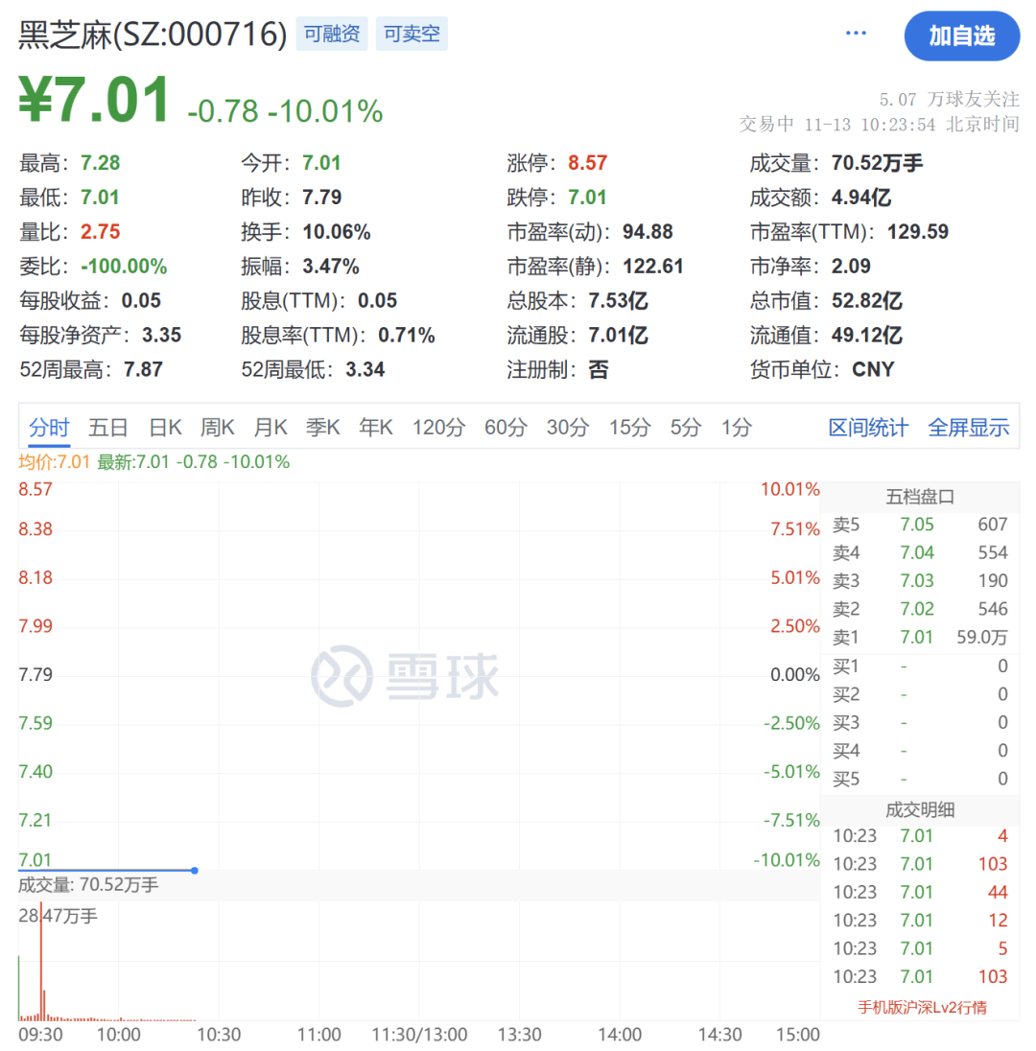The width and height of the screenshot is (1036, 1051).
Task: Switch to the 五日 tab
Action: [x=108, y=428]
